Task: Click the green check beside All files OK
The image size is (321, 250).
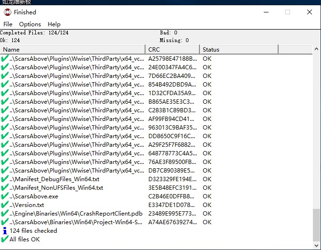Action: (x=4, y=239)
